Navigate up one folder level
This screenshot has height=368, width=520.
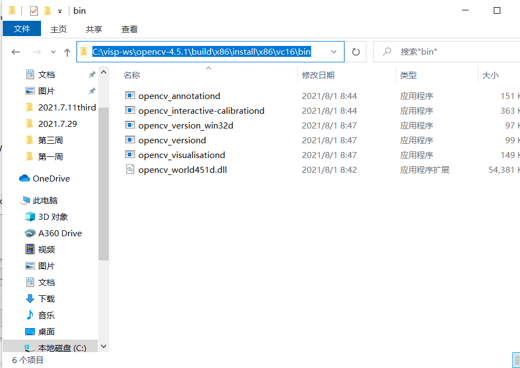click(x=67, y=51)
